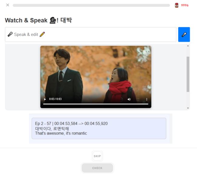Click the scroll up arrow of video panel
The width and height of the screenshot is (197, 176).
click(x=188, y=46)
